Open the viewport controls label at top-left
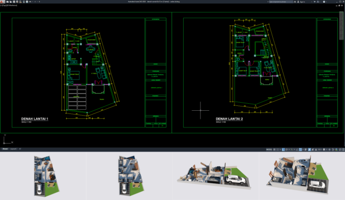The height and width of the screenshot is (200, 345). 9,5
